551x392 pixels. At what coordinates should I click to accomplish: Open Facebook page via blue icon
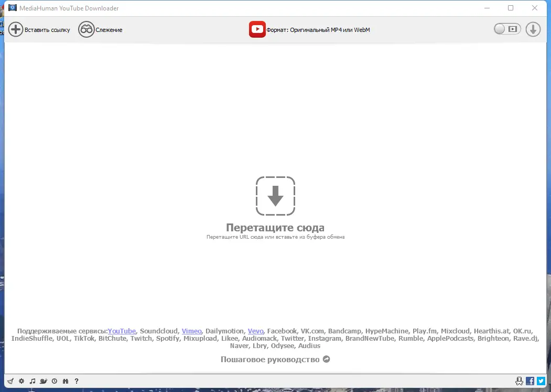530,381
